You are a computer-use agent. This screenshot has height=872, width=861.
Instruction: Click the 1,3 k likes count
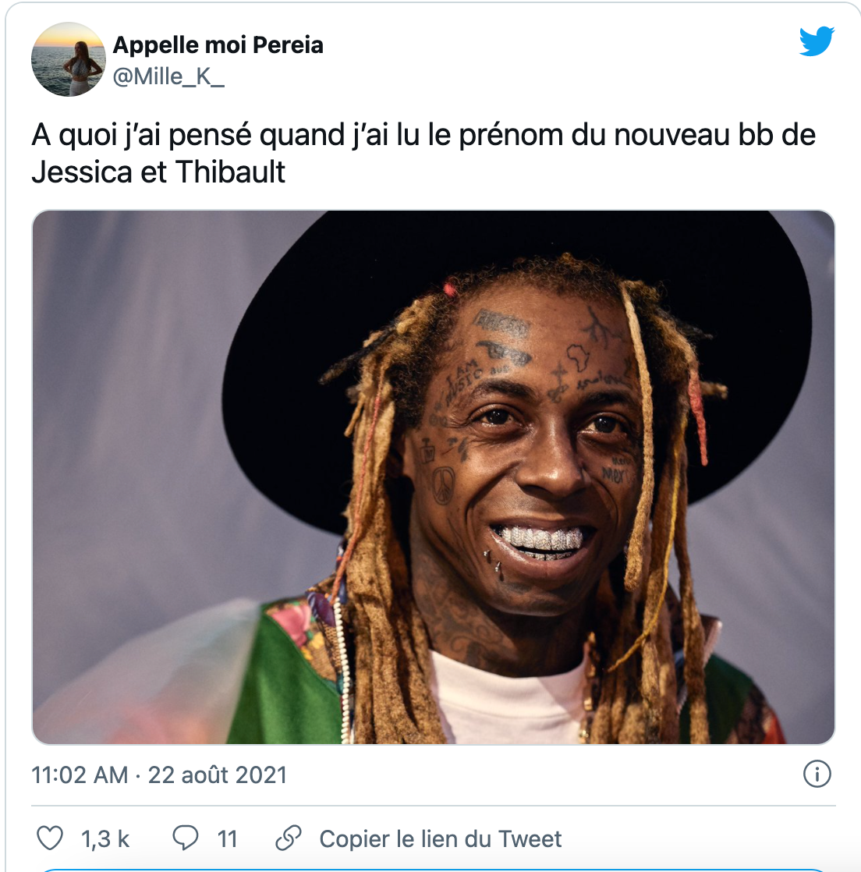[105, 838]
